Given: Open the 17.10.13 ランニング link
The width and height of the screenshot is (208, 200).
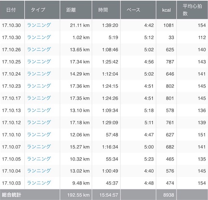Looking at the screenshot, I should tap(39, 110).
